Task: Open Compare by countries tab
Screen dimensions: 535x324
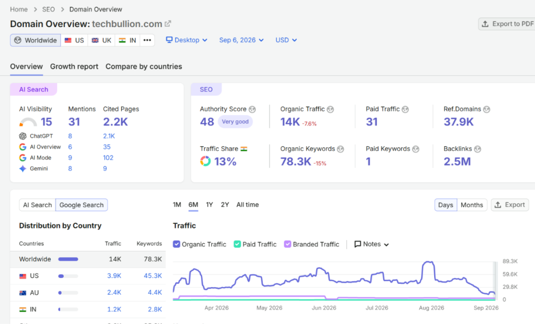Action: click(x=144, y=66)
